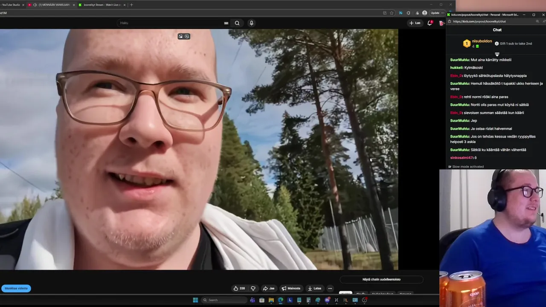Click the message 'löytyykö sähkötupslasta hälytysnappia'
The image size is (546, 307).
coord(495,76)
